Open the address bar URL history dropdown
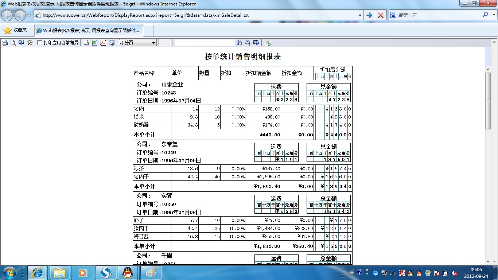Screen dimensions: 498x280 tap(360, 15)
